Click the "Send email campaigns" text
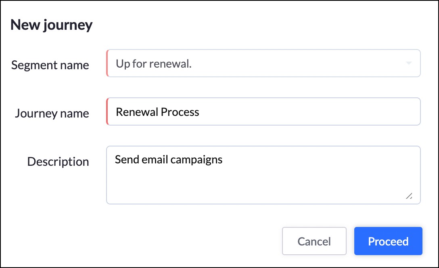 [x=169, y=160]
